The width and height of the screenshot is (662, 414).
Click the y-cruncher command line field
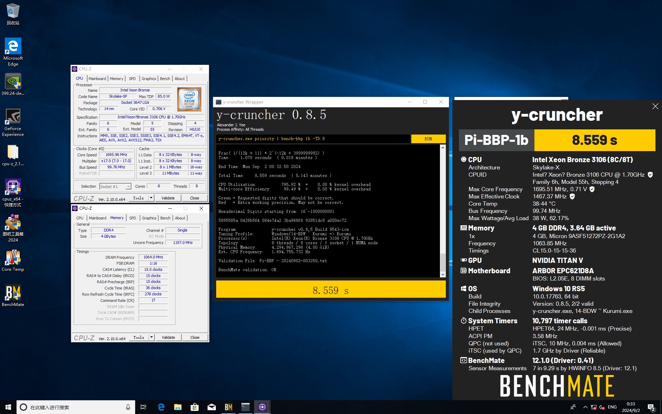click(x=313, y=139)
